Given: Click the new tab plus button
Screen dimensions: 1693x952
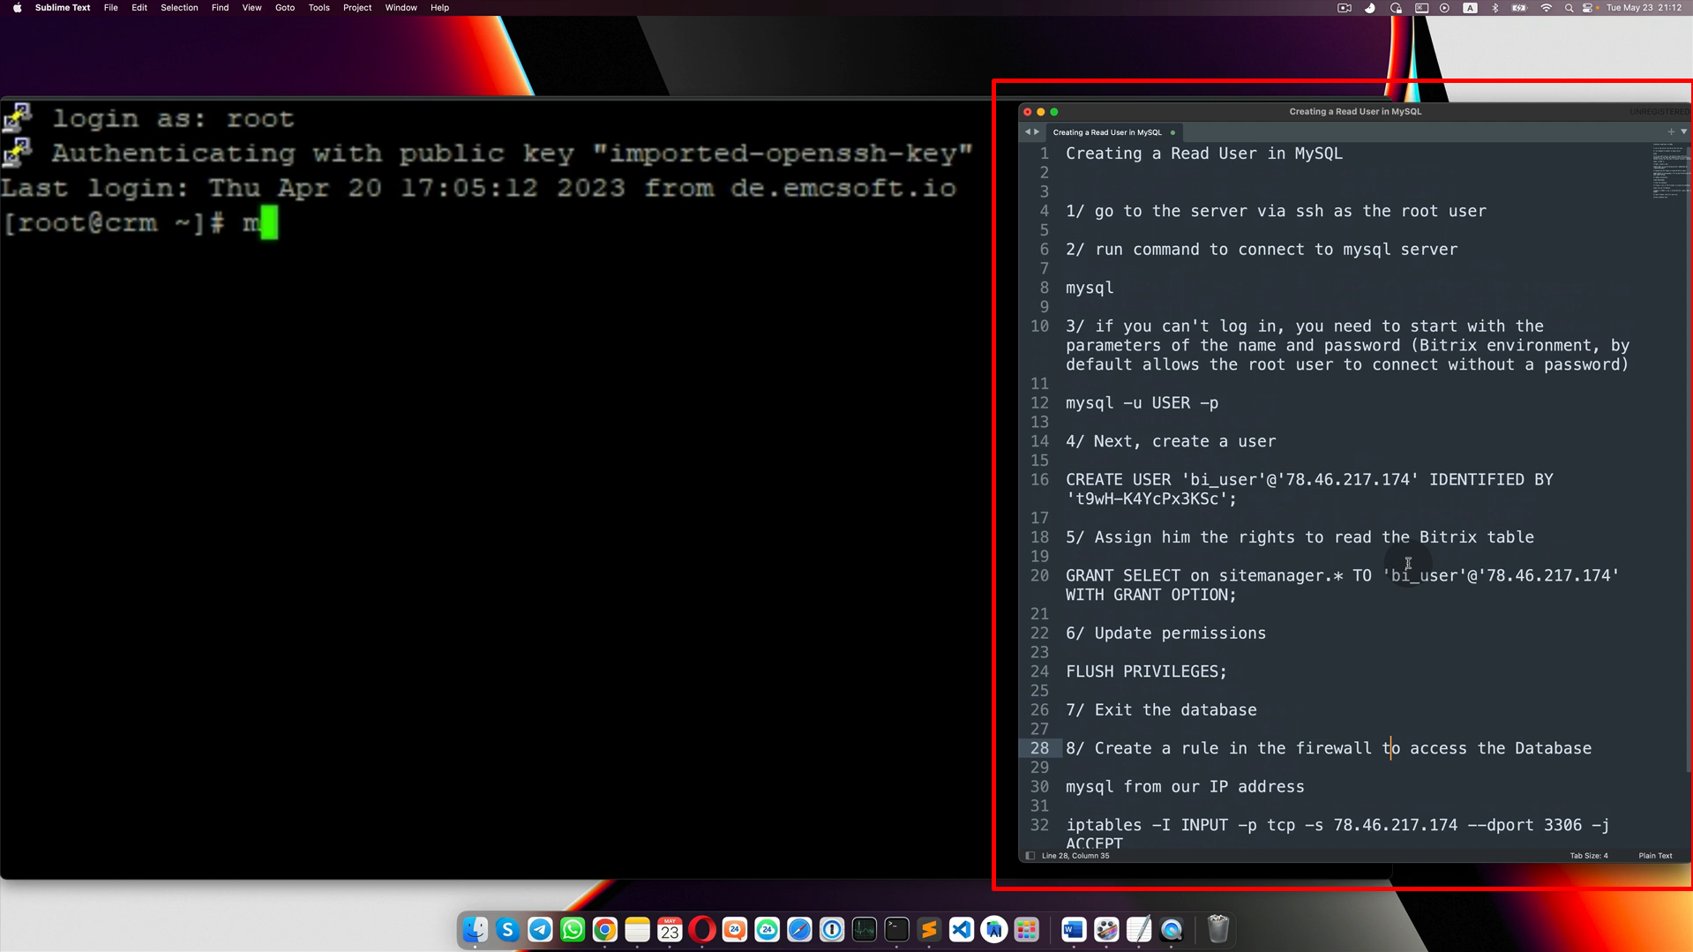Looking at the screenshot, I should [x=1670, y=131].
